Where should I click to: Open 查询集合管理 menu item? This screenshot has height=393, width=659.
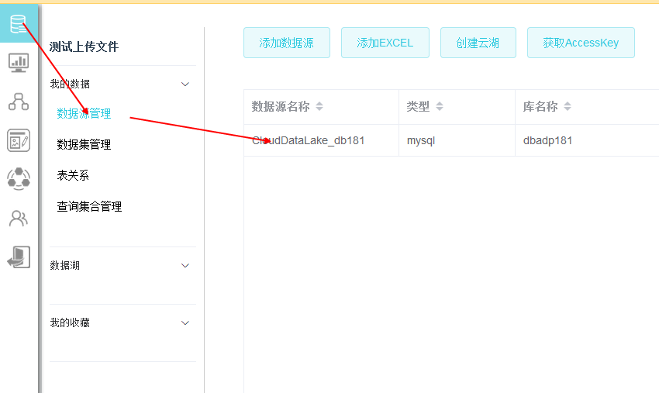coord(89,207)
